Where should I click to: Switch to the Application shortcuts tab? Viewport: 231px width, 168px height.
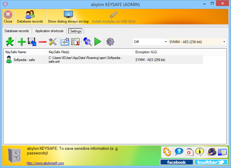49,31
